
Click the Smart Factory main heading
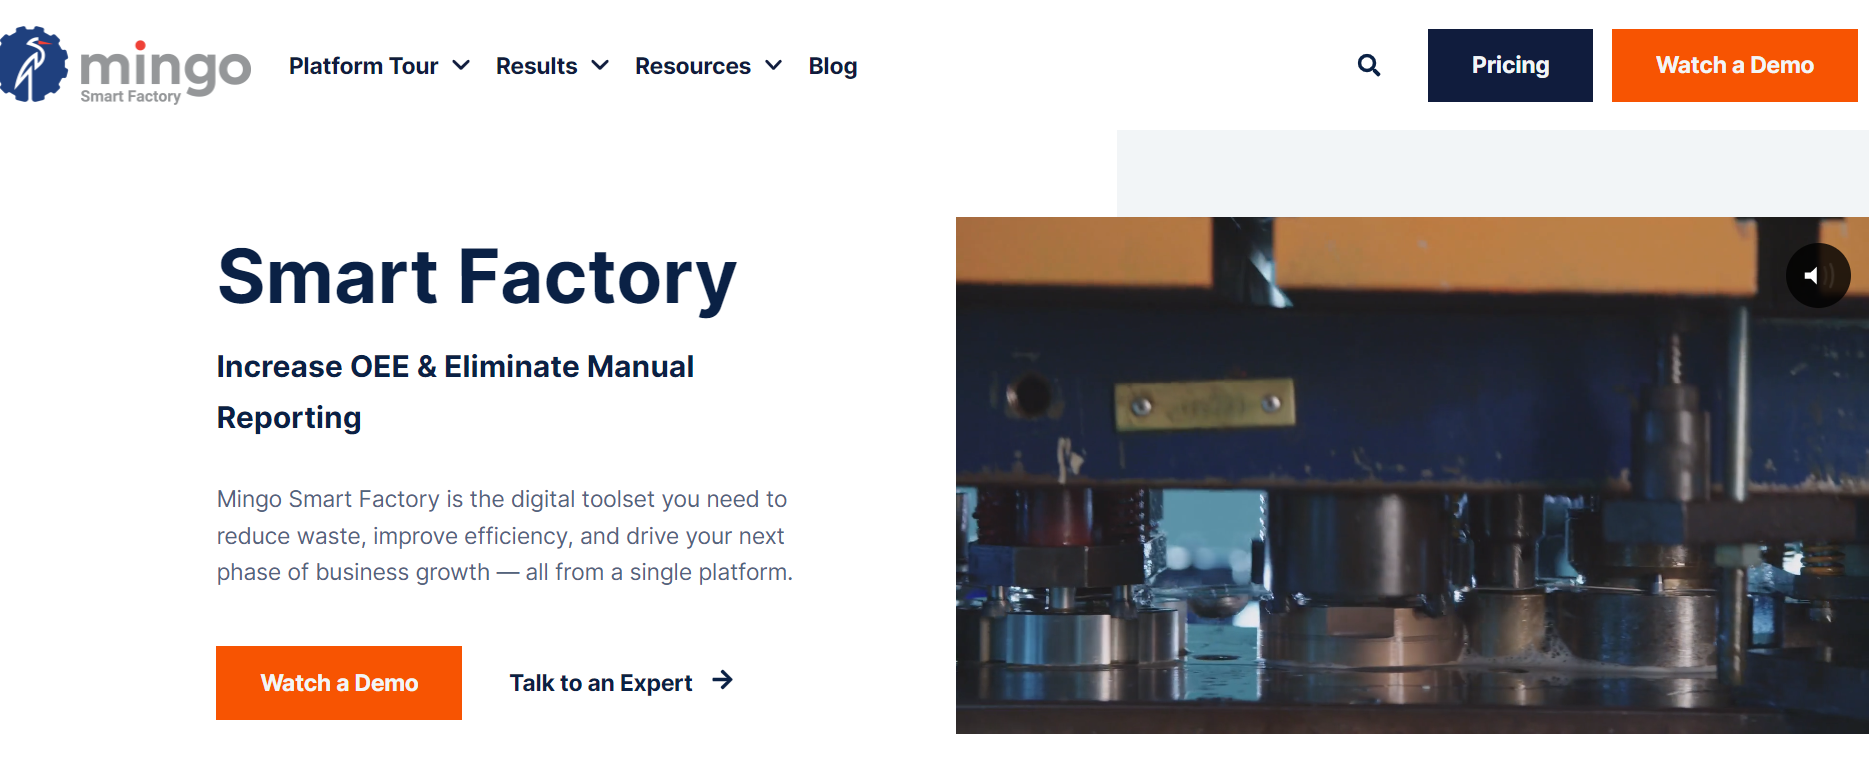click(x=477, y=277)
